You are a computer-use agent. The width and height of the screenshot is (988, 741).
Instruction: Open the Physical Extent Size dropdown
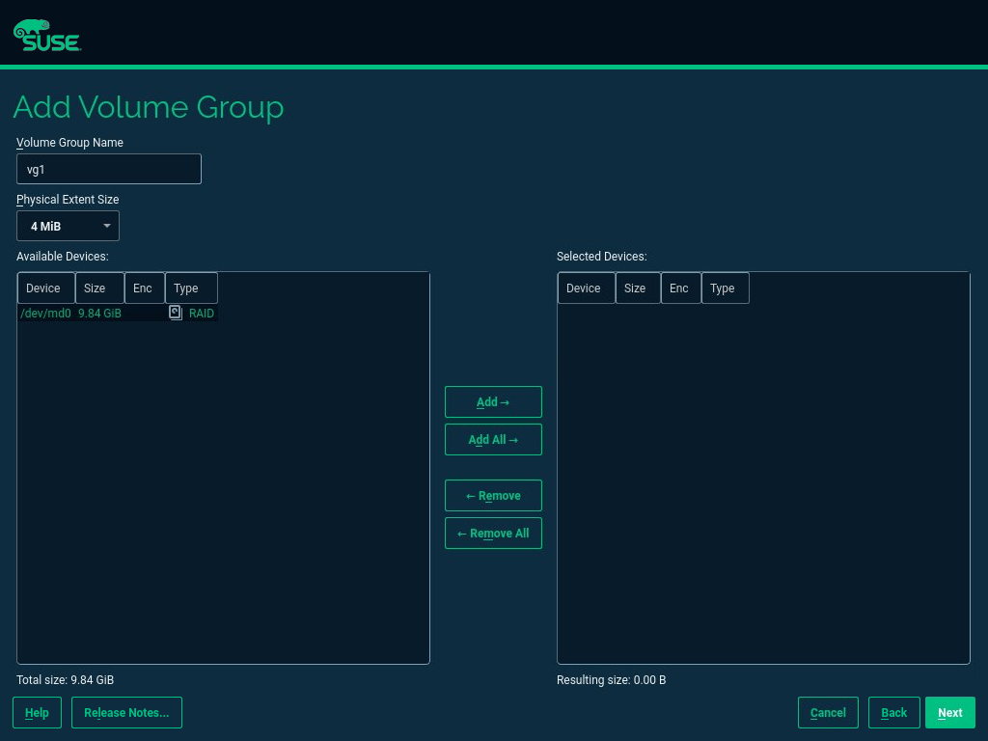pyautogui.click(x=68, y=226)
